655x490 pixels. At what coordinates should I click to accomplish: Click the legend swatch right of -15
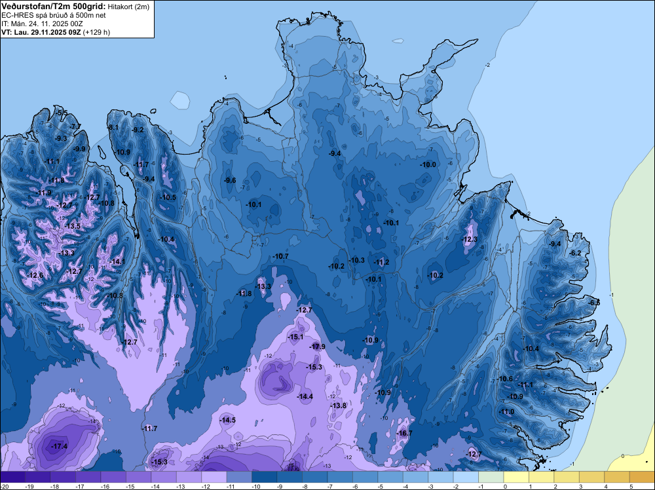[138, 477]
